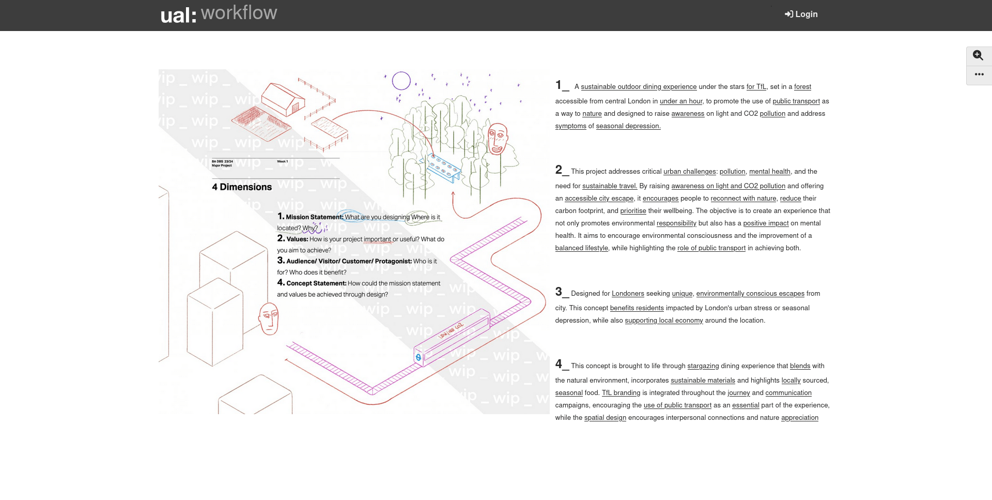Click the 4 Dimensions project image
The image size is (992, 500).
(x=354, y=241)
